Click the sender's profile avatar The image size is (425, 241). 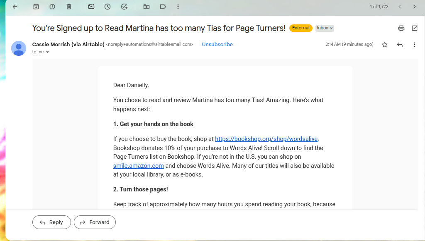tap(19, 48)
